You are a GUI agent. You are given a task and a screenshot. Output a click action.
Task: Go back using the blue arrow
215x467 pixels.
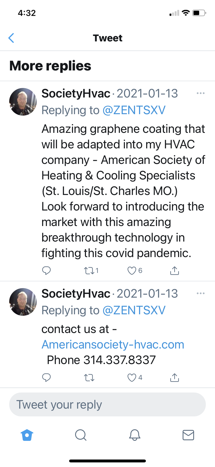pyautogui.click(x=11, y=38)
